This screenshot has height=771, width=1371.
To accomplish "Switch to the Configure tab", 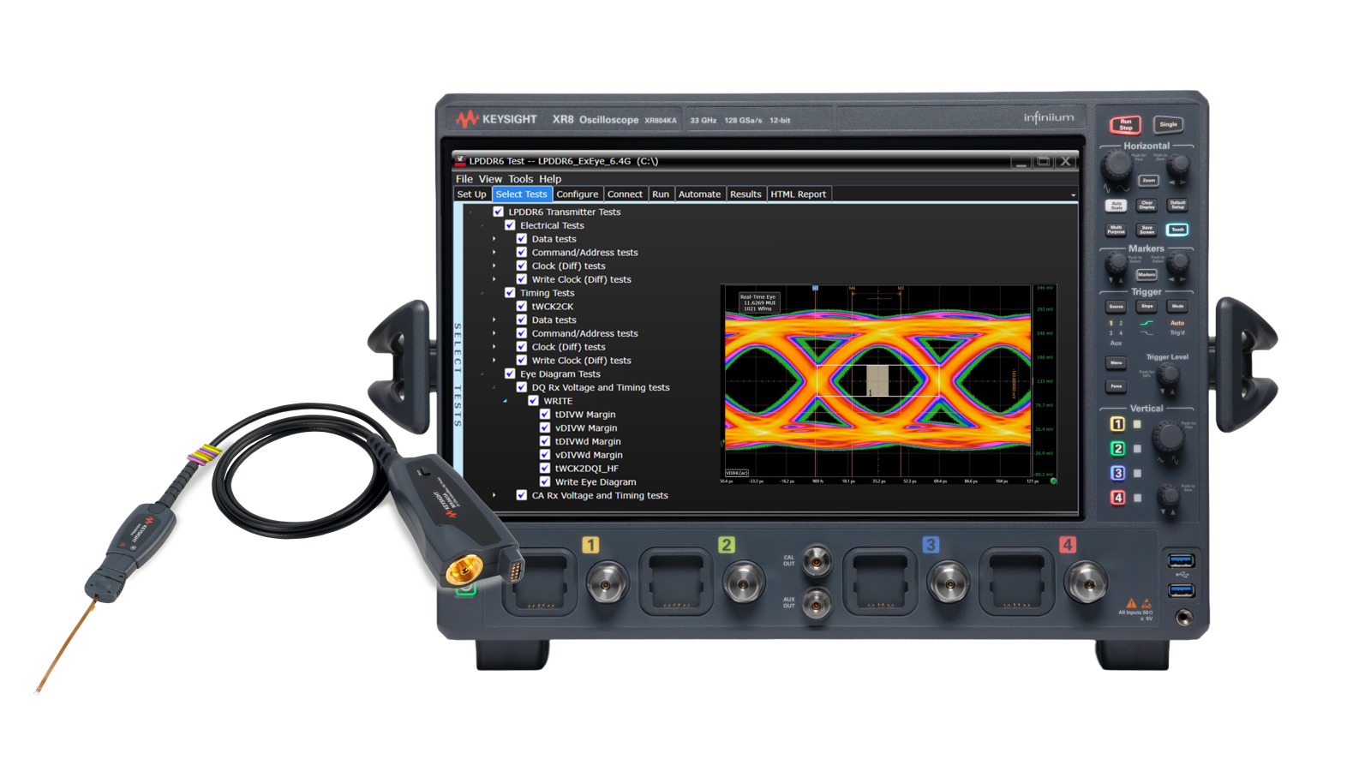I will [578, 194].
